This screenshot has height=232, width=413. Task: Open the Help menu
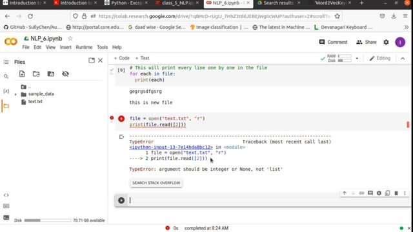pos(117,47)
